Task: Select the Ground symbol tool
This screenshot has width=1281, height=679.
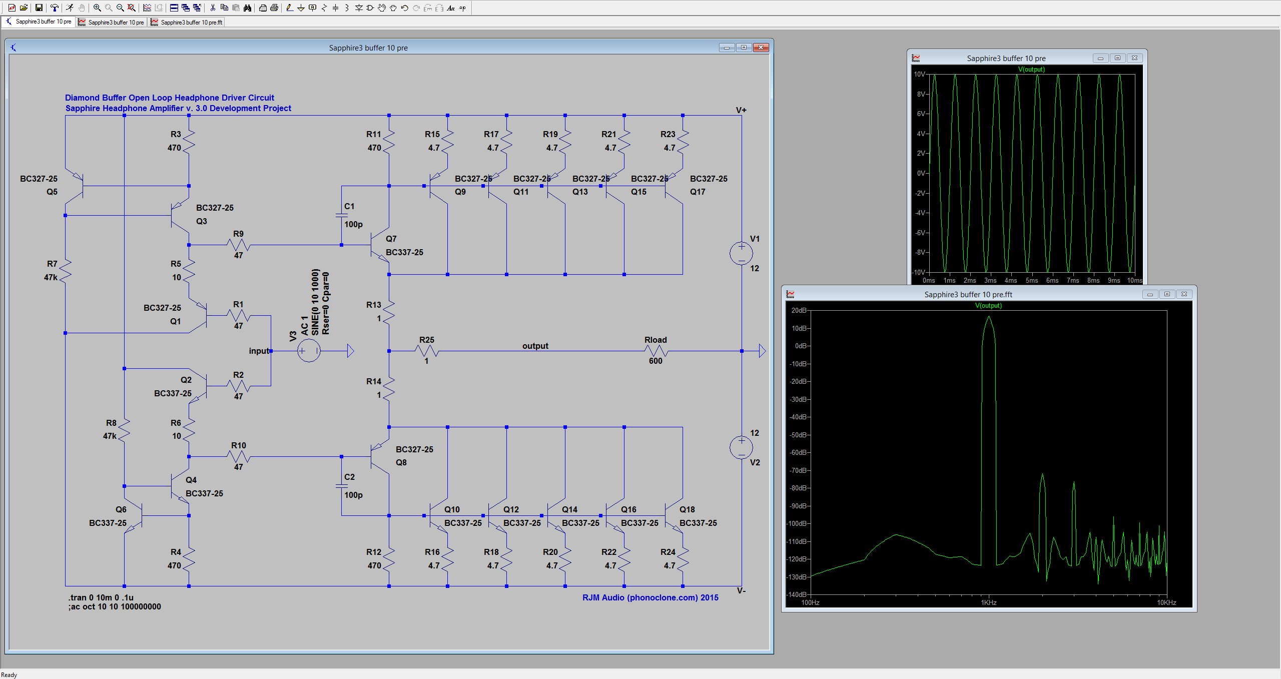Action: click(x=301, y=8)
